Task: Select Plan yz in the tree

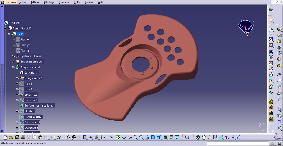Action: click(25, 45)
